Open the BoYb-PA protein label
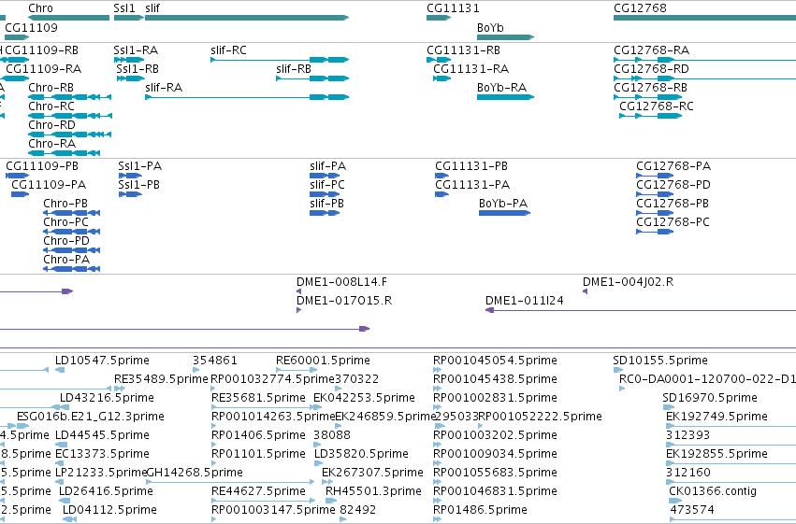796x524 pixels. pyautogui.click(x=503, y=204)
